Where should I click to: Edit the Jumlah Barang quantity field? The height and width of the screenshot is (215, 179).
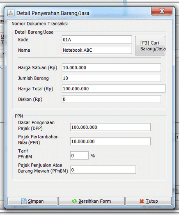(x=111, y=78)
